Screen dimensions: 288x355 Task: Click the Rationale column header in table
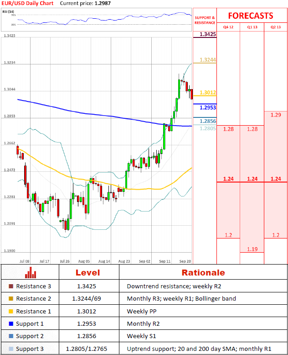pyautogui.click(x=203, y=273)
